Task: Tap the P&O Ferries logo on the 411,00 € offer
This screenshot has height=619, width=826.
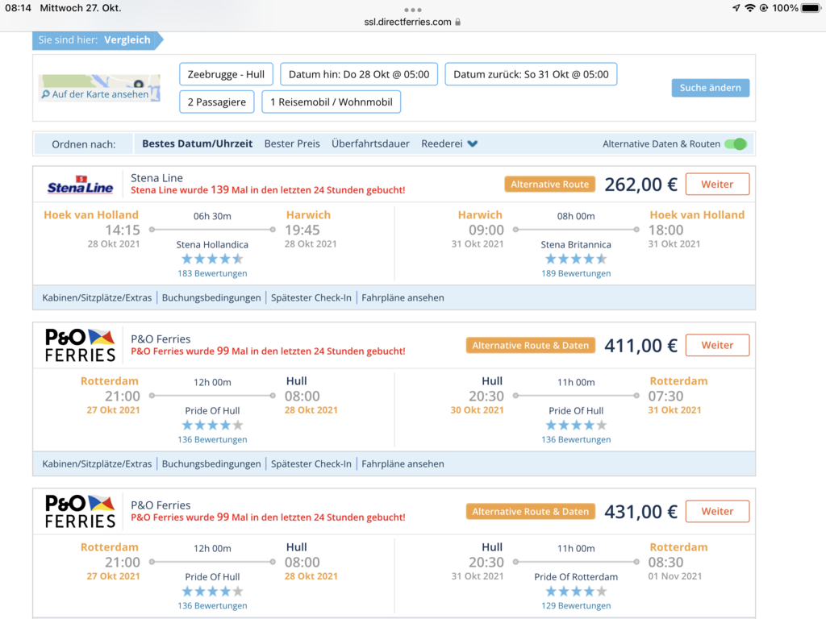Action: point(80,345)
